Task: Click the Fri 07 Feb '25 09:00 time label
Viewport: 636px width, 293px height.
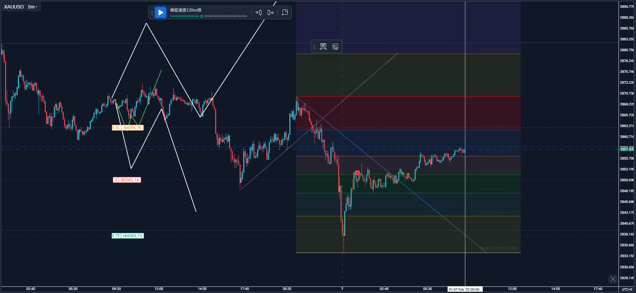Action: click(465, 289)
